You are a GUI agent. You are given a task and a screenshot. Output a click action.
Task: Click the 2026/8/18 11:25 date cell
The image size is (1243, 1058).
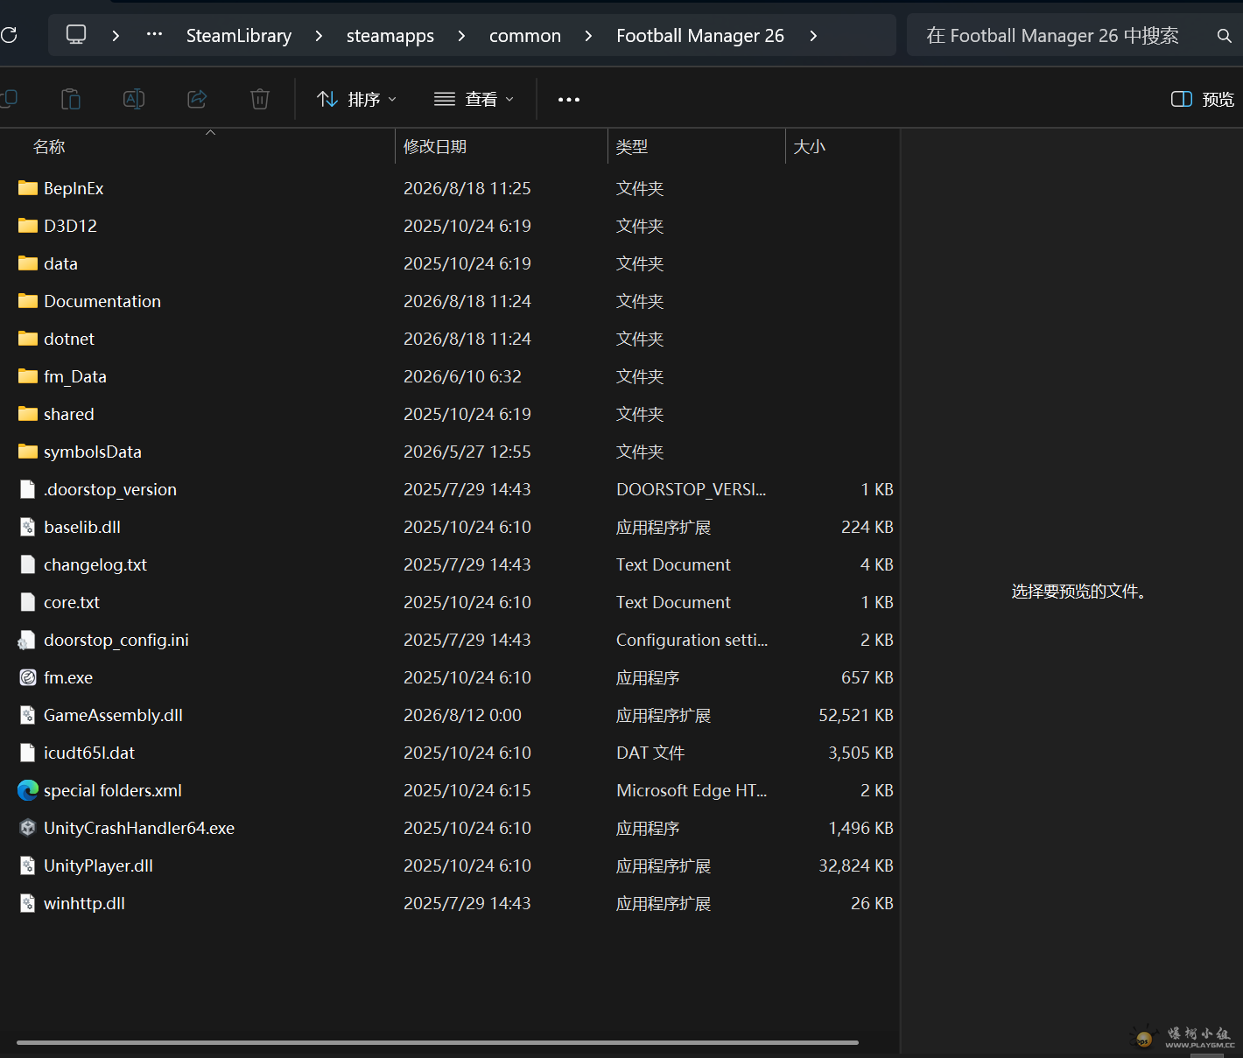click(x=467, y=188)
